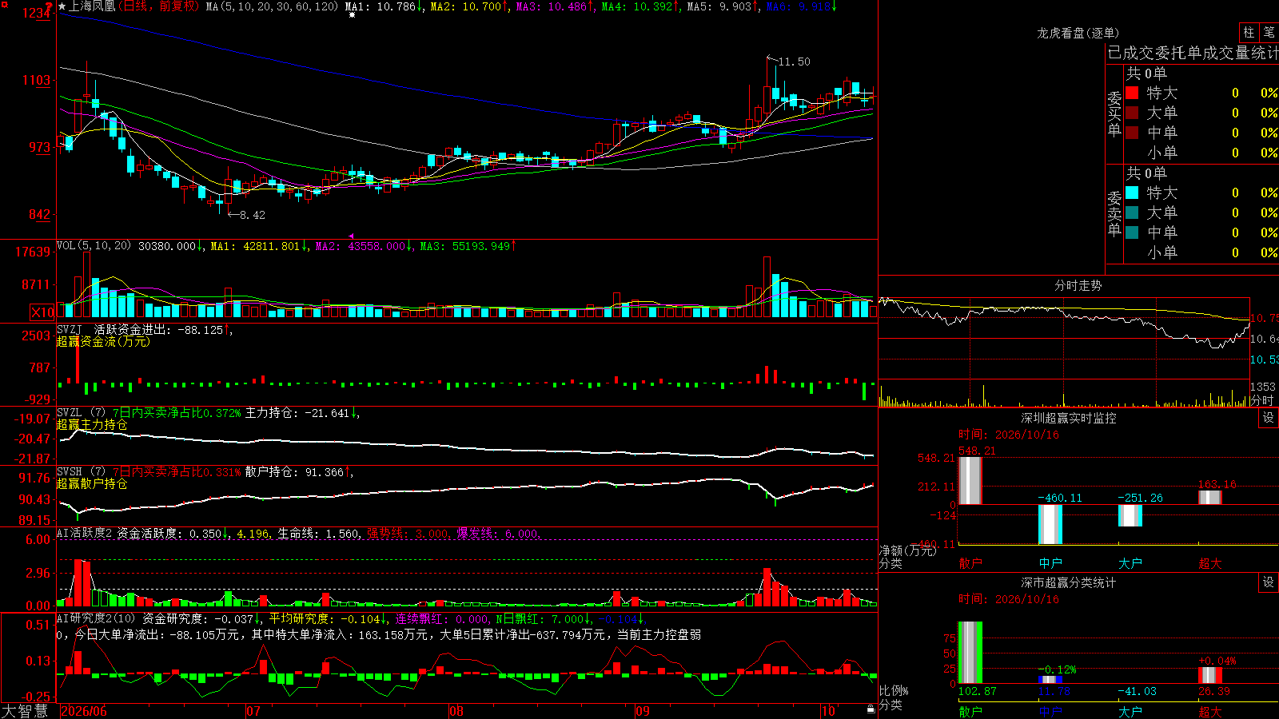Click the lock icon on the date axis
This screenshot has height=719, width=1279.
[871, 709]
